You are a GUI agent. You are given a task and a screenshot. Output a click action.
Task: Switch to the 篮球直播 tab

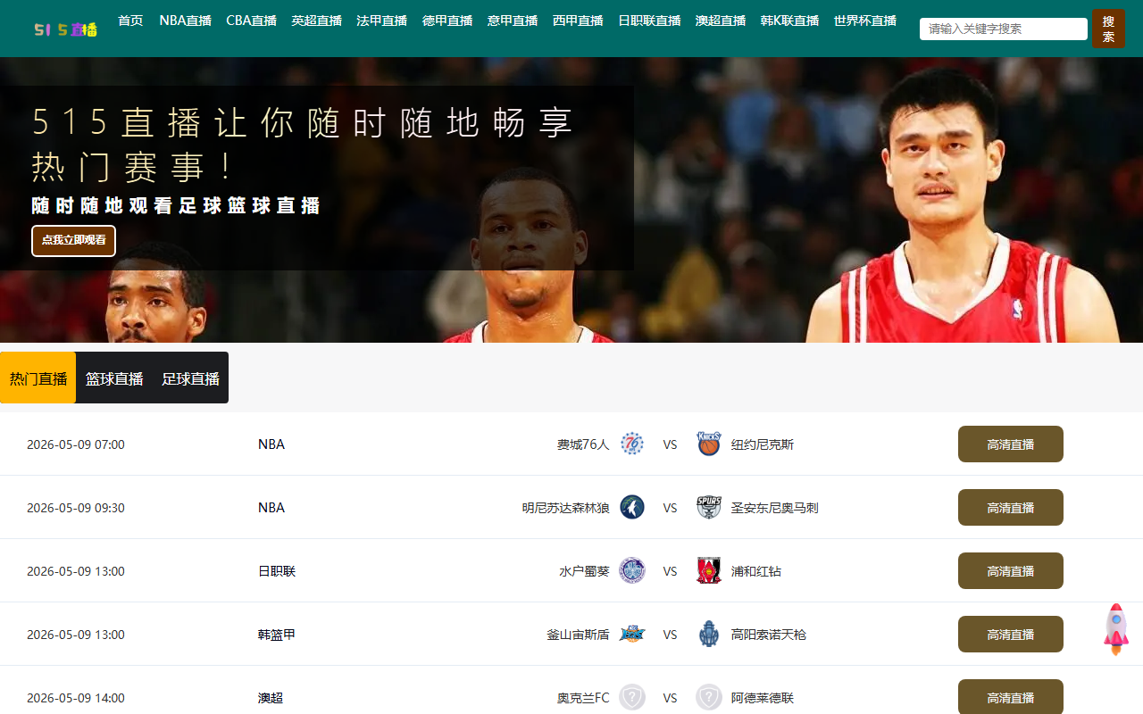(114, 378)
